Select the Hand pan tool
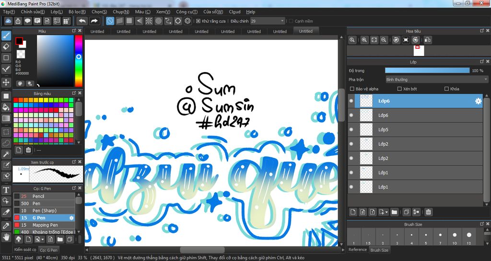The image size is (491, 261). pyautogui.click(x=6, y=237)
